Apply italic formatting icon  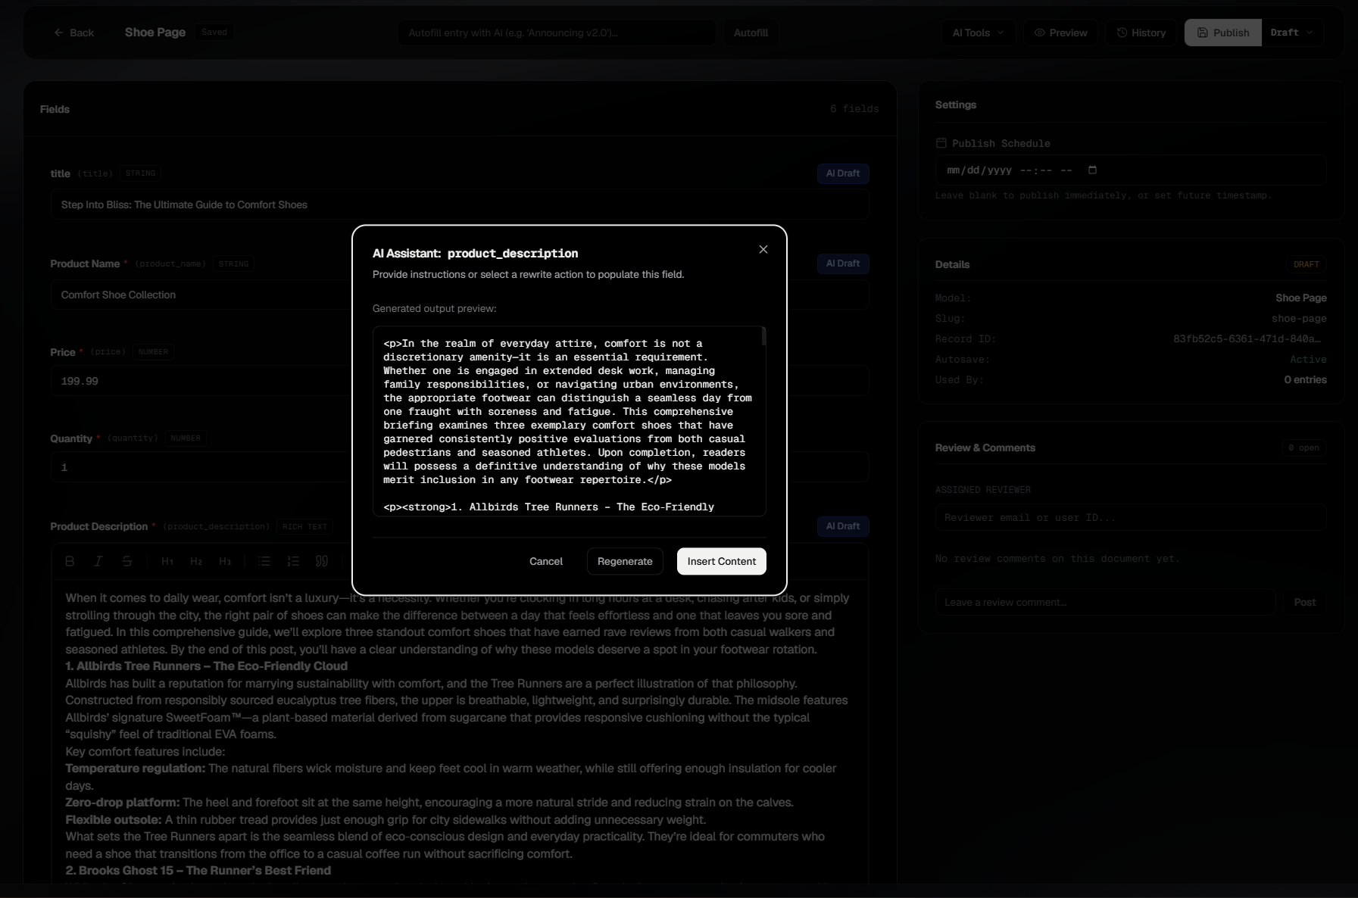coord(98,561)
